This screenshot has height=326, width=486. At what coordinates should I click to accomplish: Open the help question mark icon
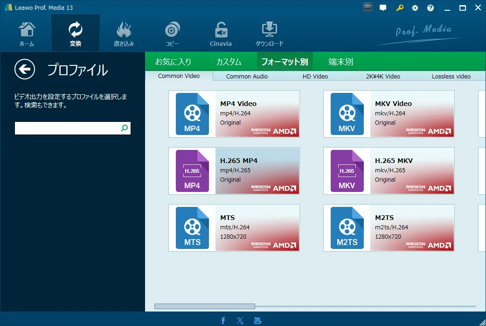pos(430,8)
